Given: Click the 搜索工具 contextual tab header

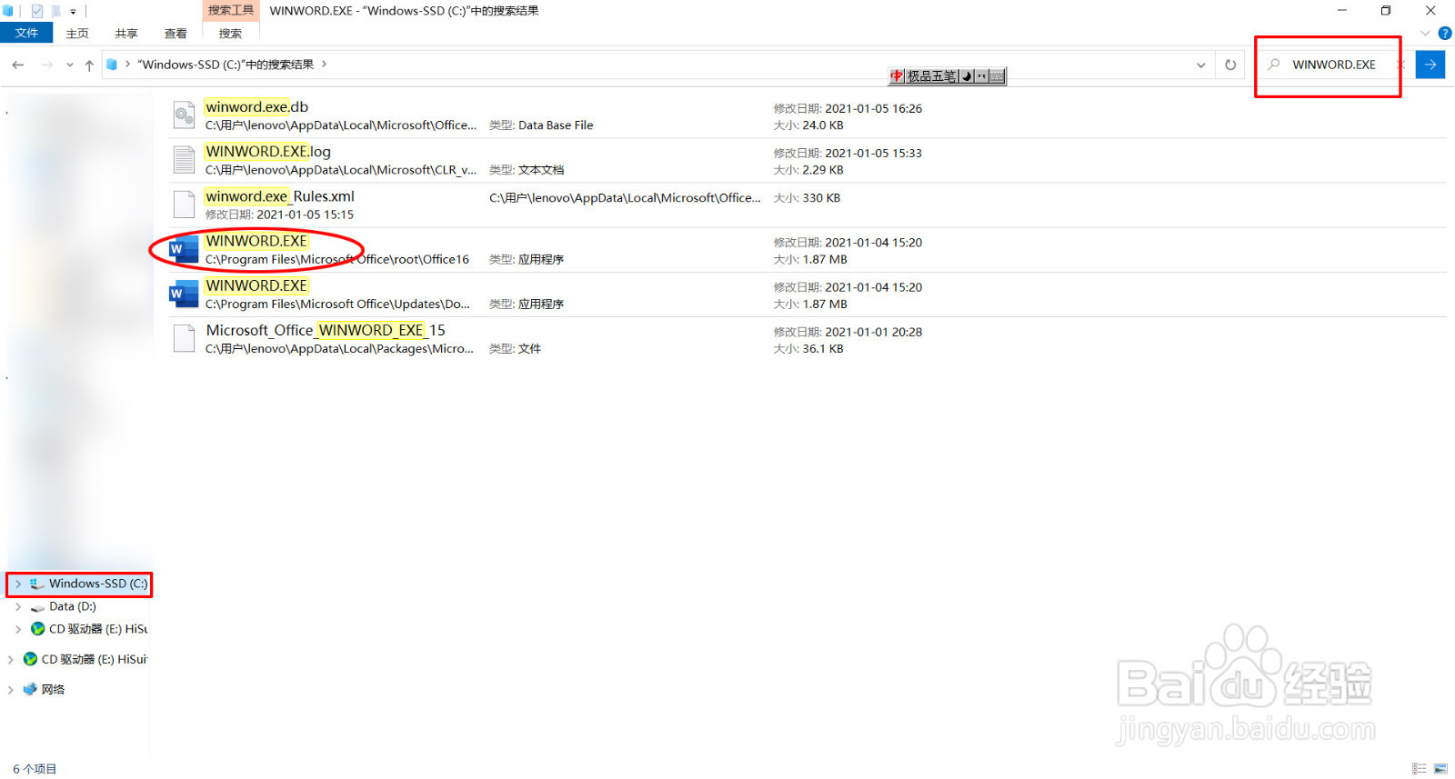Looking at the screenshot, I should click(x=231, y=10).
